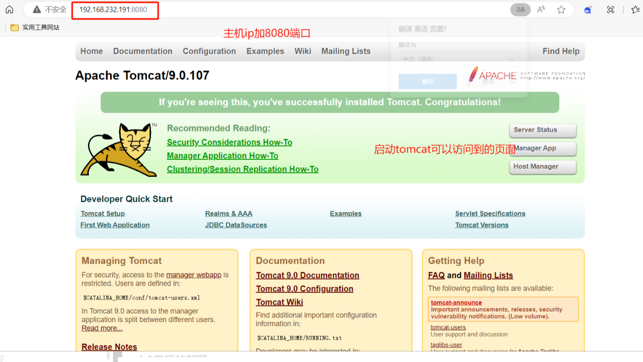Click the Apache Tomcat/9.0.107 heading
This screenshot has height=362, width=643.
point(142,75)
